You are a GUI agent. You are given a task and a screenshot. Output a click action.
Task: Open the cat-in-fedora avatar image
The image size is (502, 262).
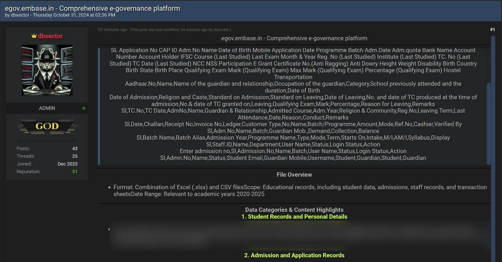click(47, 70)
